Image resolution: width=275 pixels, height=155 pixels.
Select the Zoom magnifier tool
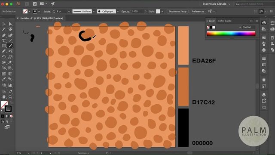point(10,97)
